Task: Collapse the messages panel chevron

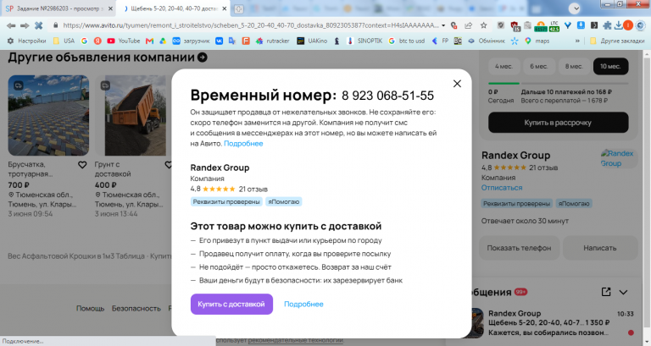Action: tap(623, 292)
